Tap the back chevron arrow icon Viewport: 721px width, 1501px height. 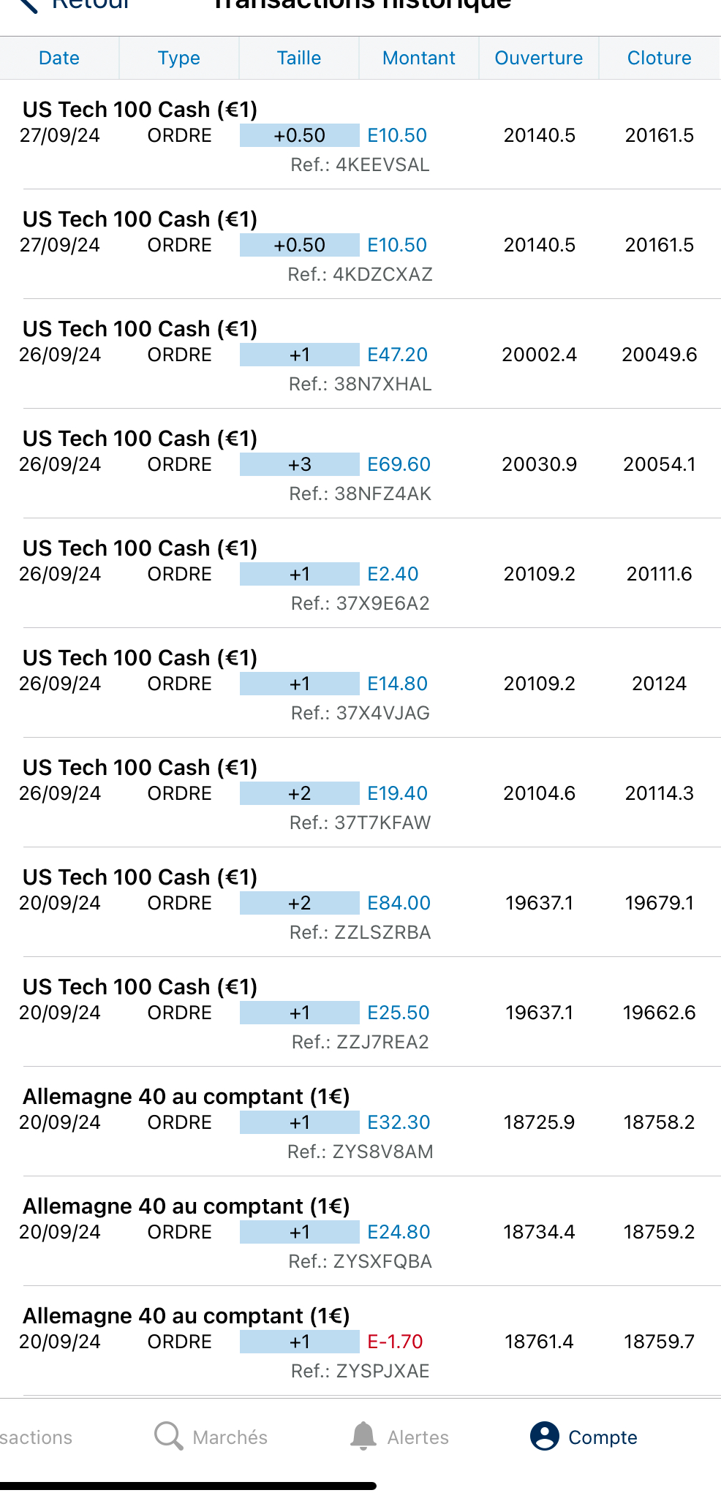[28, 6]
